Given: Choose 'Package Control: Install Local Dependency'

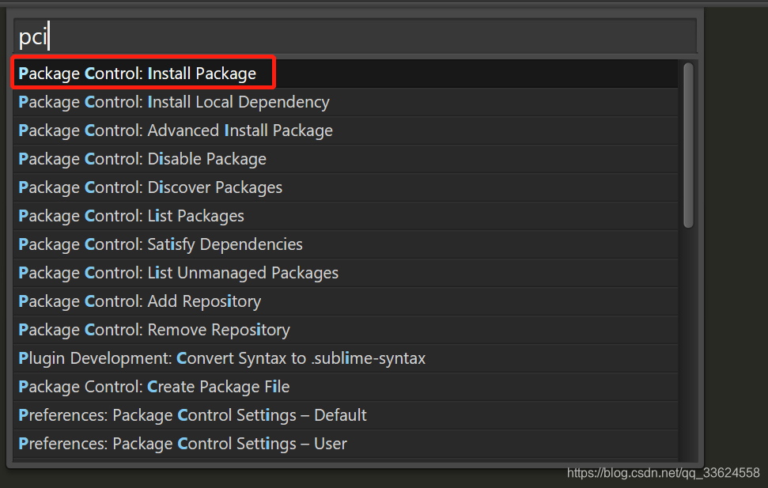Looking at the screenshot, I should click(346, 102).
